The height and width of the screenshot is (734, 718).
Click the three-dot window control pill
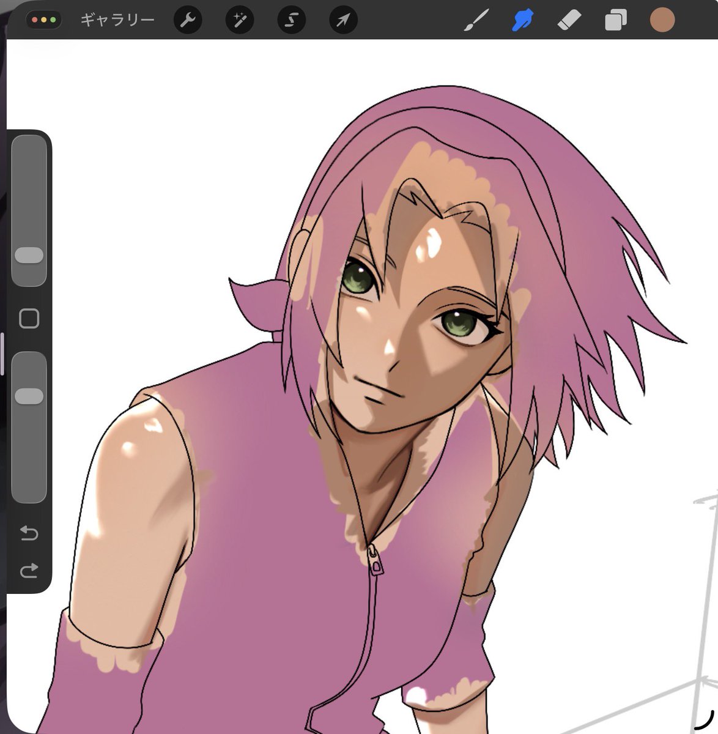[43, 20]
